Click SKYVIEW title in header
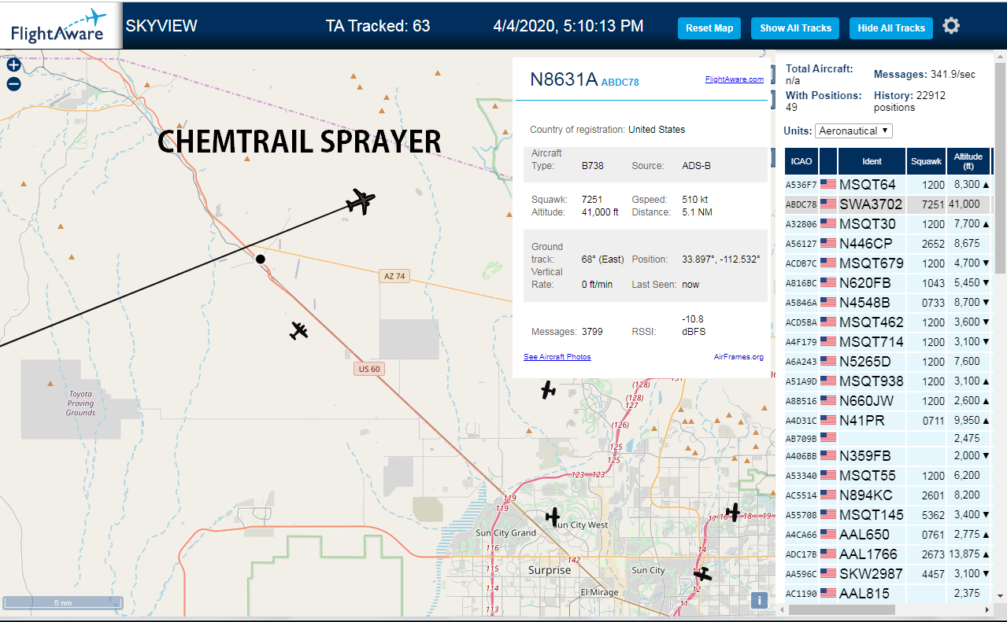Image resolution: width=1007 pixels, height=622 pixels. point(161,25)
